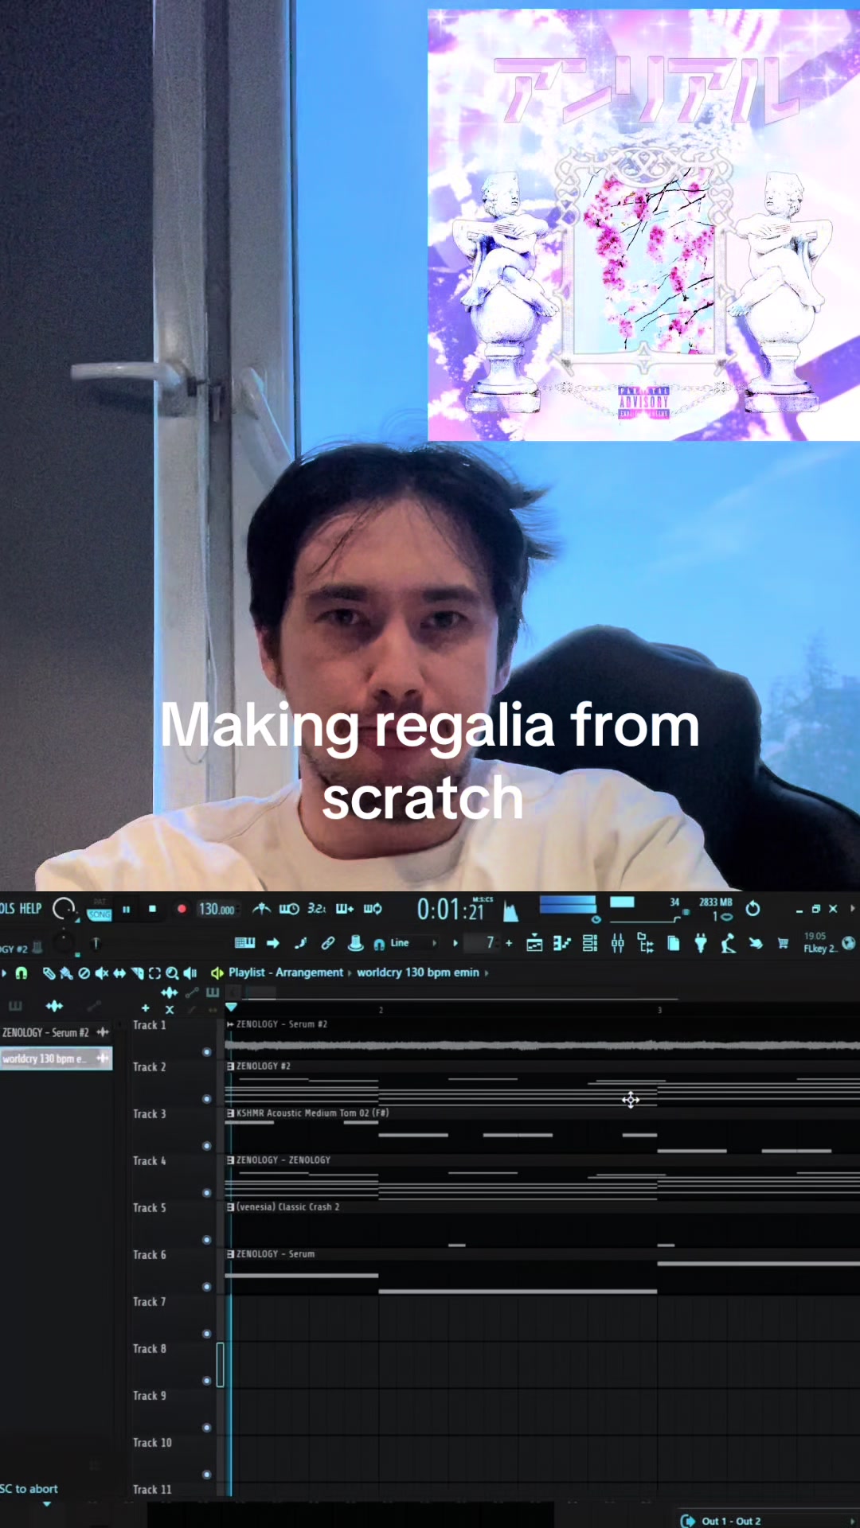Expand arrow after worldcry 130 bpm emin

487,973
